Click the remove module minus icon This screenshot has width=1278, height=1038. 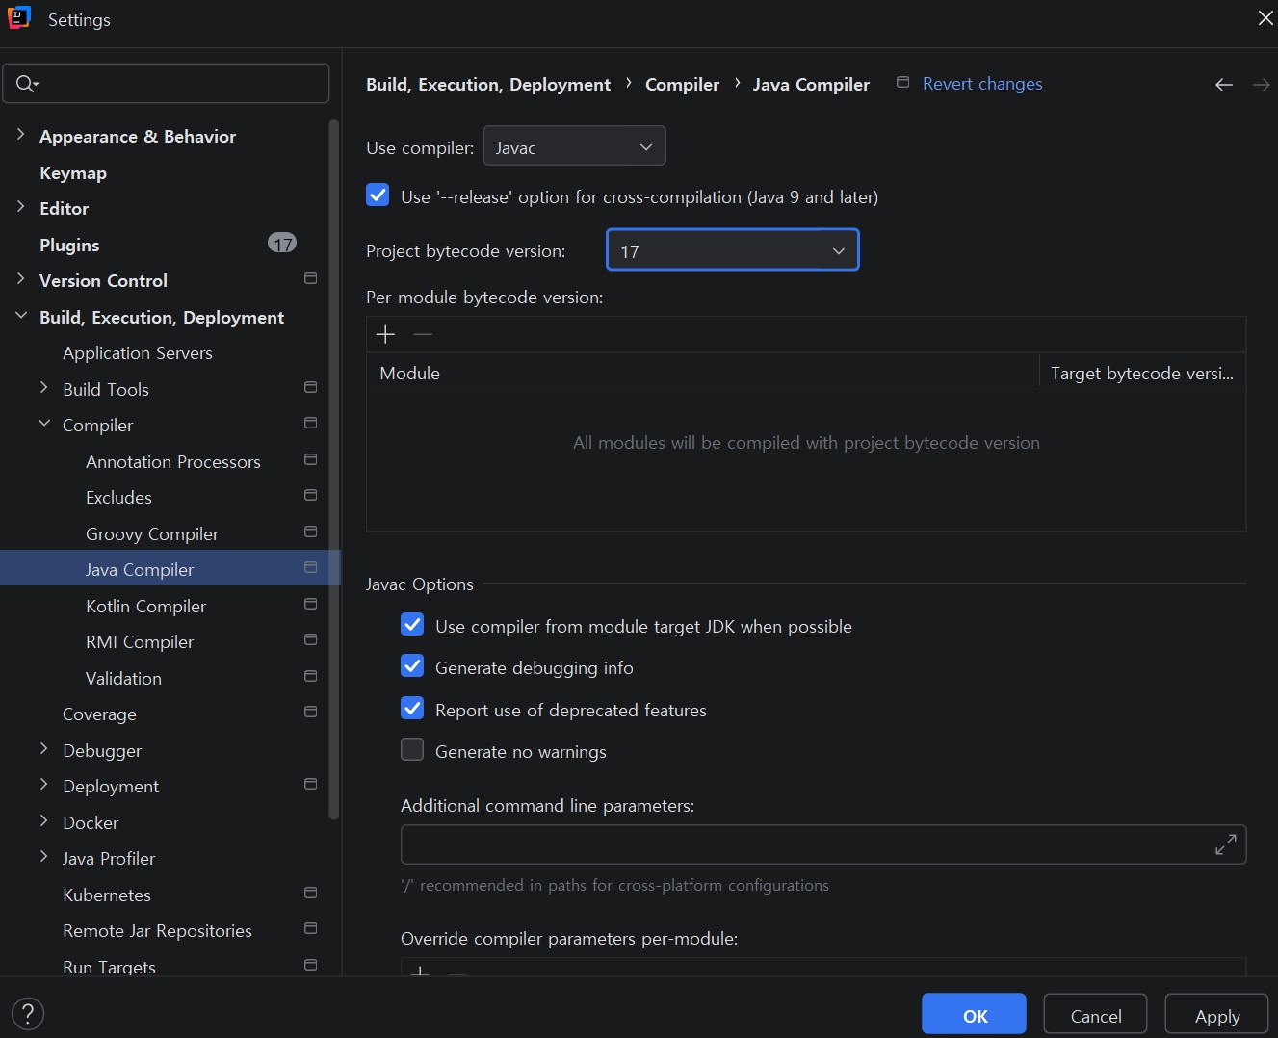point(423,334)
